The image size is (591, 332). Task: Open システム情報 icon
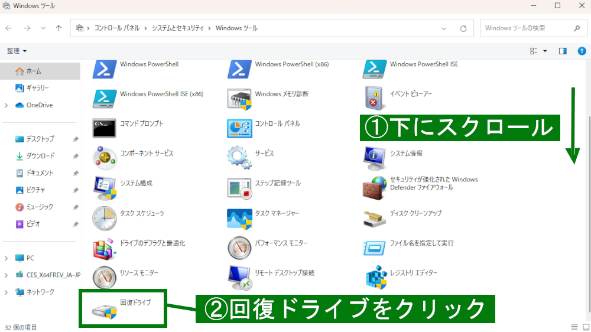[374, 158]
